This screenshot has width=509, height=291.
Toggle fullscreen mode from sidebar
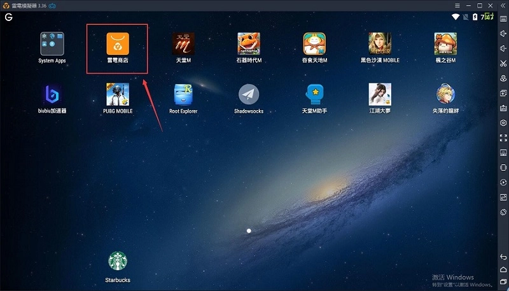(x=503, y=138)
